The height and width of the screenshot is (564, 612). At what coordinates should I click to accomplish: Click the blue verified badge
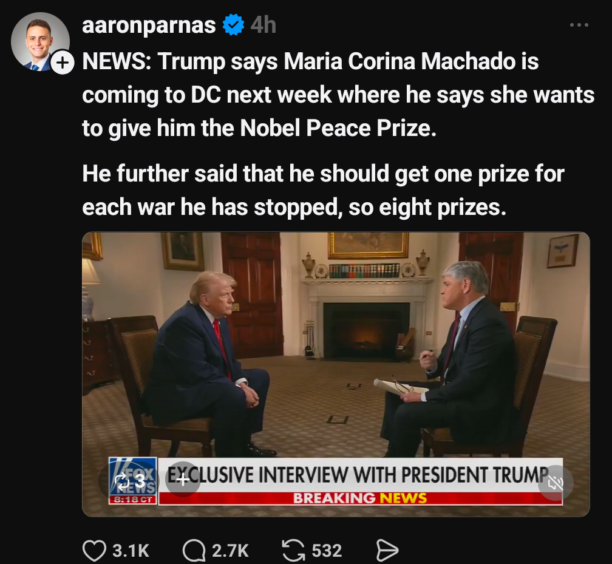(233, 25)
